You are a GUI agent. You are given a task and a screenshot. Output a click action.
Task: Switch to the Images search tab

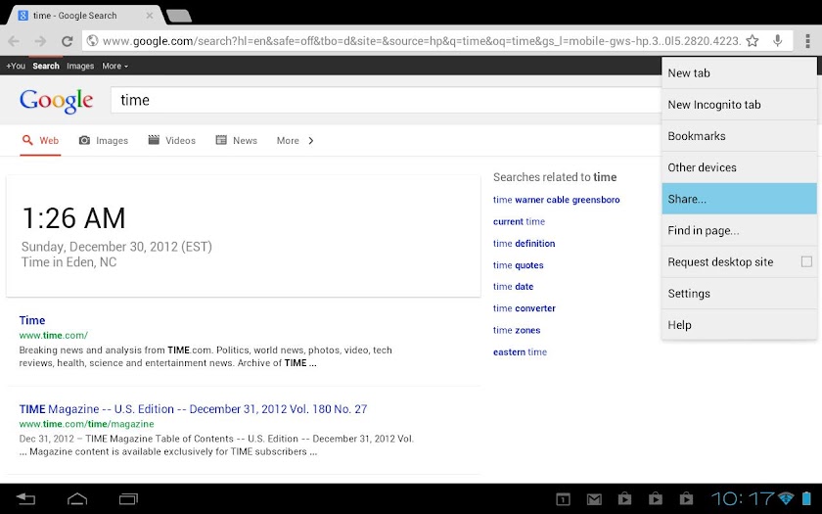(104, 141)
